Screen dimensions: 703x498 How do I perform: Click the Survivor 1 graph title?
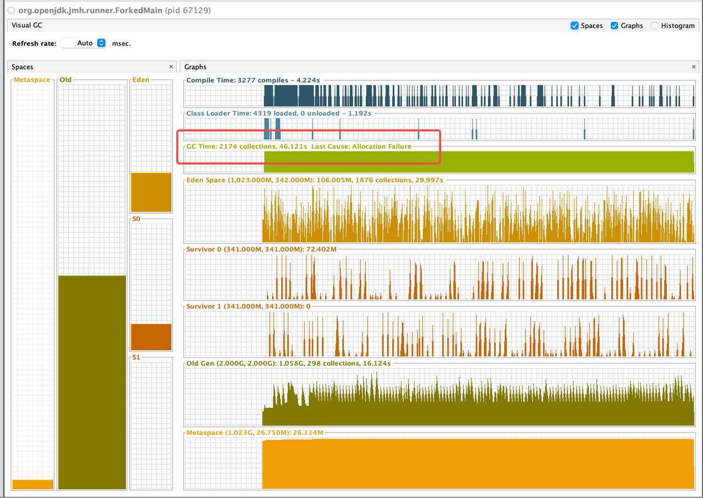click(x=248, y=306)
